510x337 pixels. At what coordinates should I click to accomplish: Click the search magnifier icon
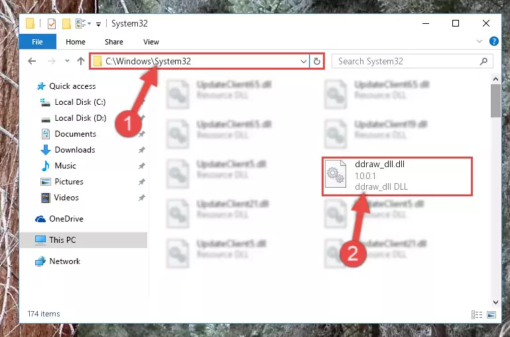click(483, 61)
